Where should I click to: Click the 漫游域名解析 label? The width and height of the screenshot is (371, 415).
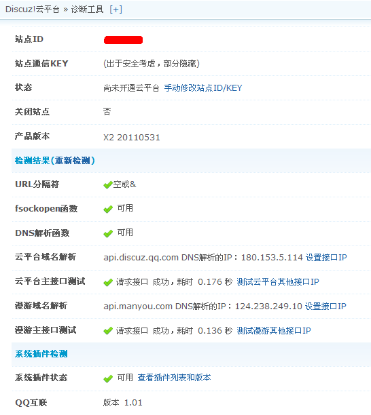[x=41, y=306]
